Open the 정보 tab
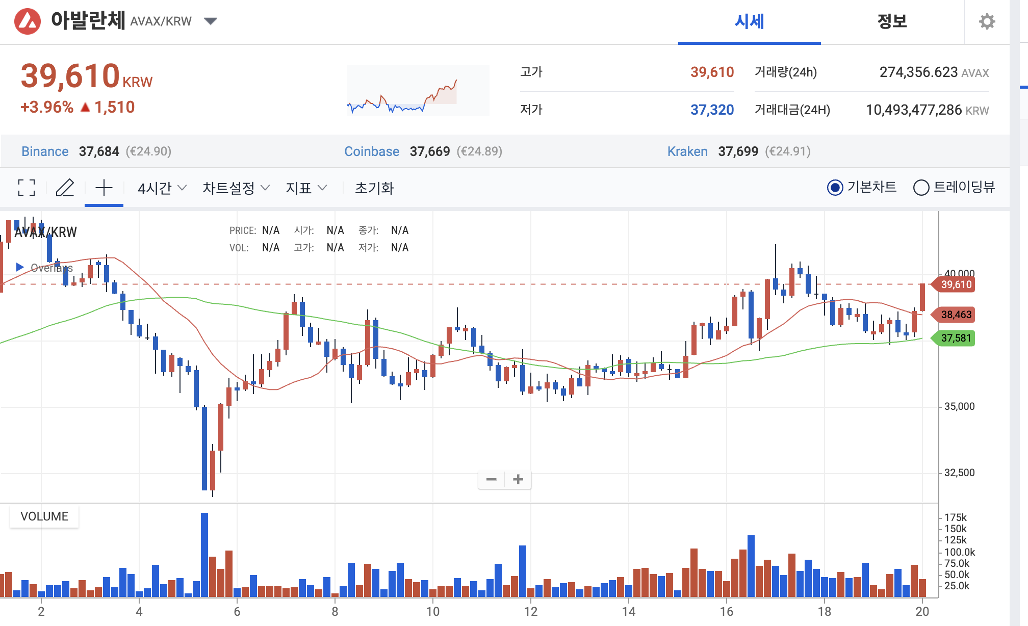This screenshot has height=626, width=1028. (x=892, y=21)
